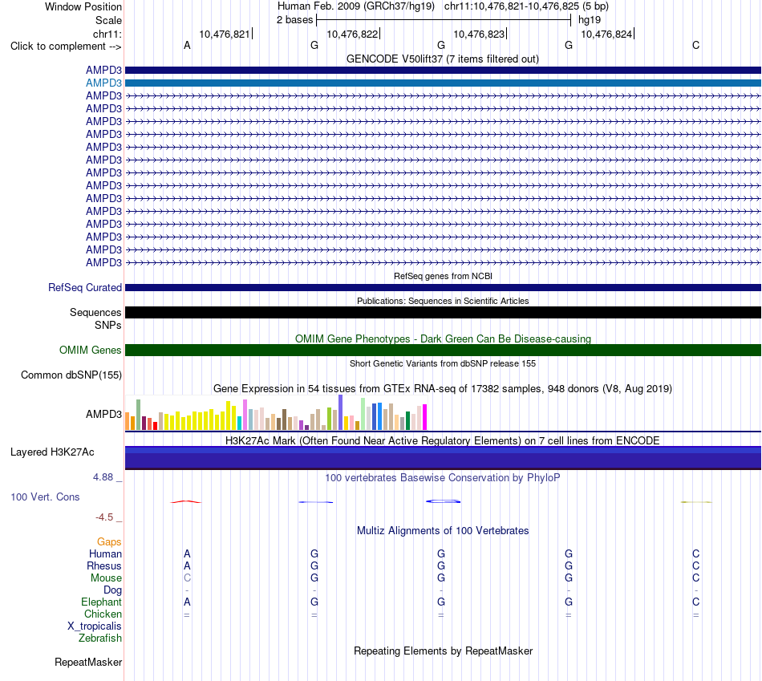Image resolution: width=762 pixels, height=681 pixels.
Task: Click the tall purple bar in GTEx chart
Action: (x=341, y=412)
